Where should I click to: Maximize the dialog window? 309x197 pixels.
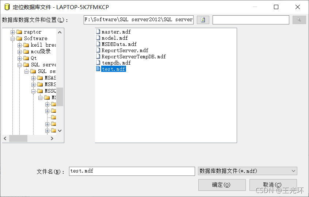276,7
